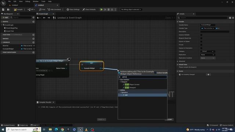Image resolution: width=235 pixels, height=132 pixels.
Task: Add a new macro via Macros plus icon
Action: tap(33, 38)
